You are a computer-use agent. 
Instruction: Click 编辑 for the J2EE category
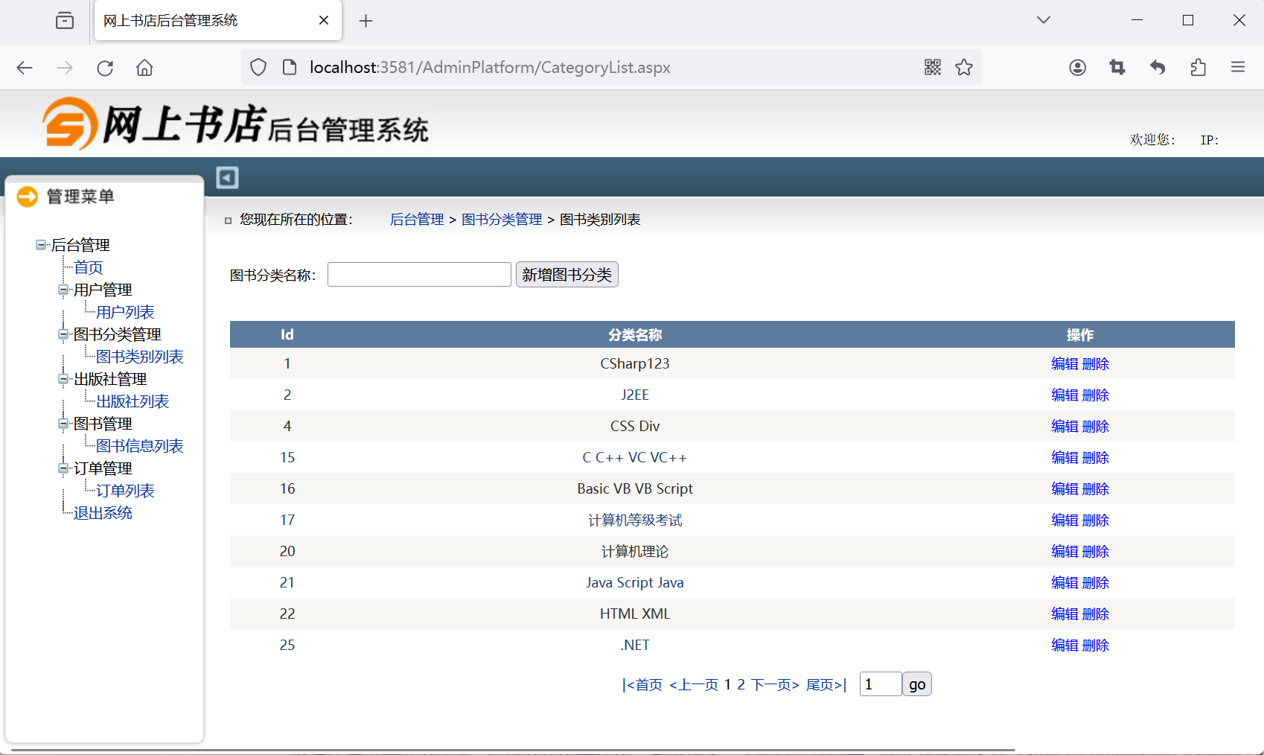tap(1064, 395)
